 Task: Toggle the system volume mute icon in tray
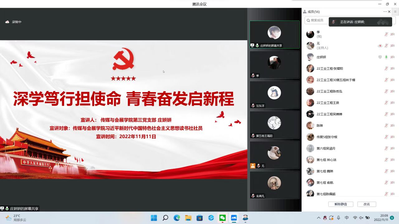(361, 218)
